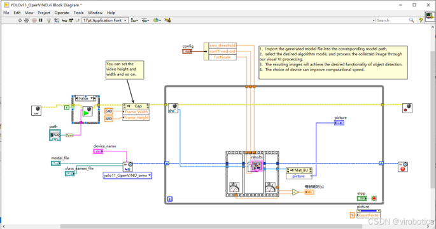This screenshot has width=436, height=229.
Task: Click the Abort Execution button
Action: (x=34, y=20)
